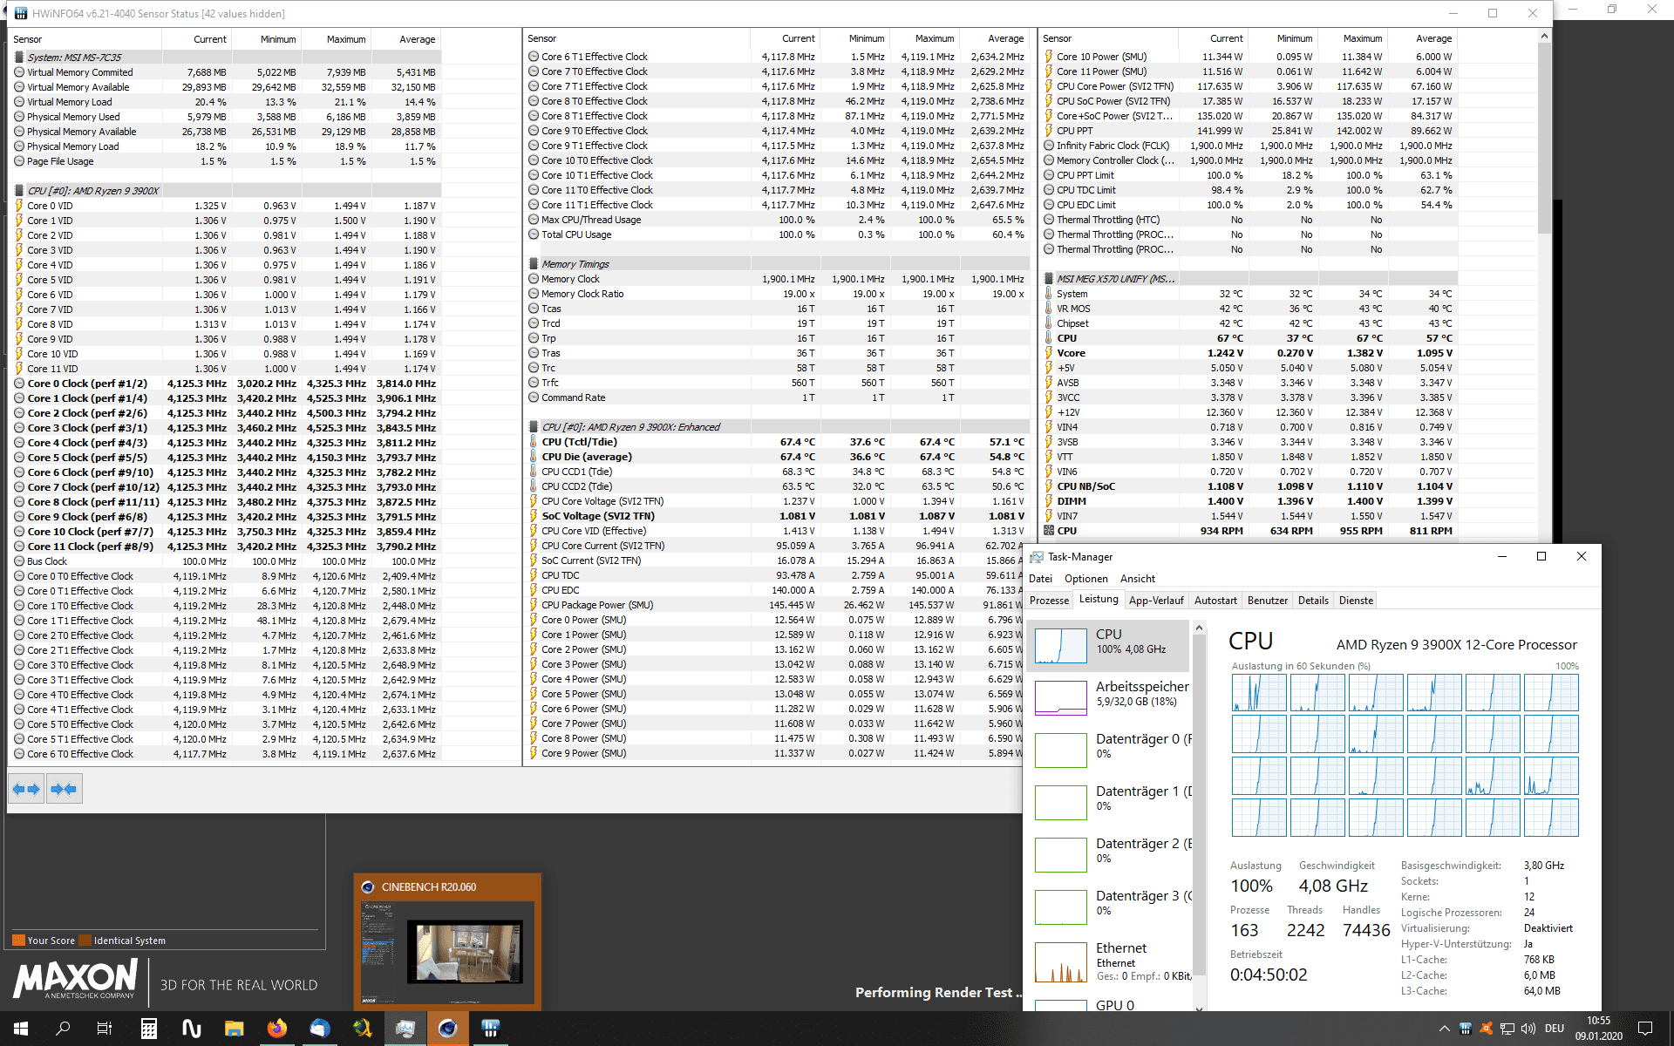Image resolution: width=1674 pixels, height=1046 pixels.
Task: Click the MSI MS-7C35 system sensor icon
Action: 19,58
